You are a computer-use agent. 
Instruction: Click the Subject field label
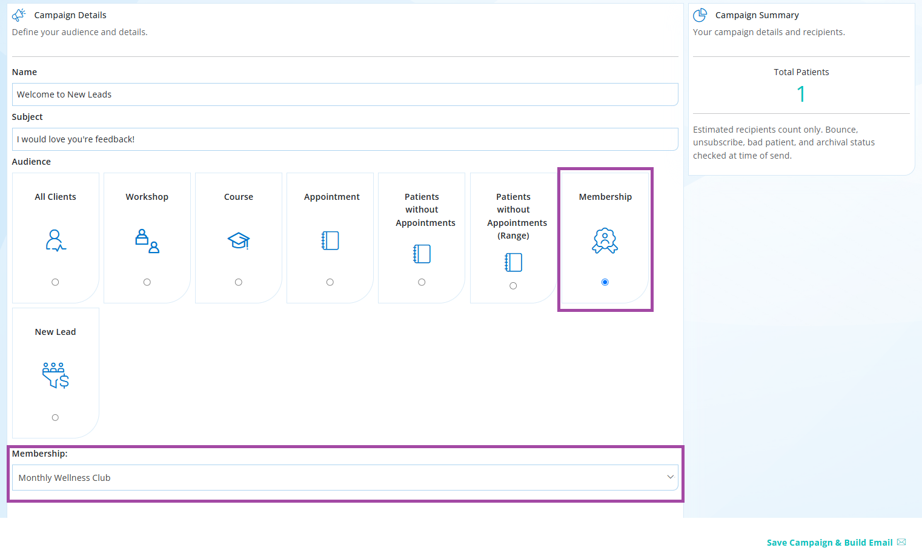click(x=27, y=117)
